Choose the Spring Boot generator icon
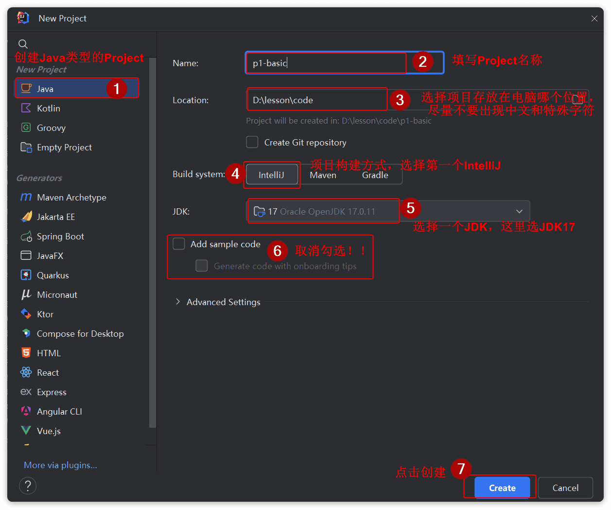The width and height of the screenshot is (611, 510). [26, 237]
